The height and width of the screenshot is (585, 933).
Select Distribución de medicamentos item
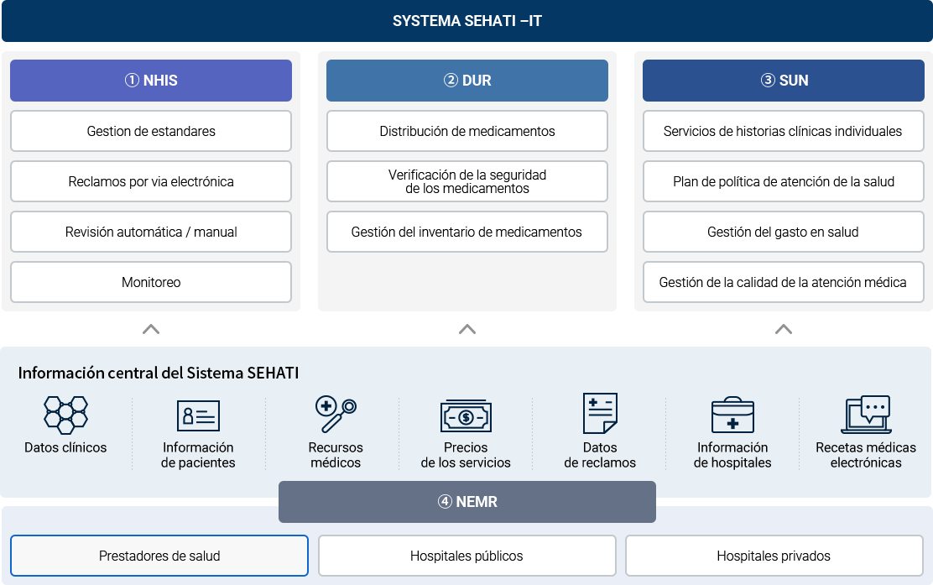point(467,131)
